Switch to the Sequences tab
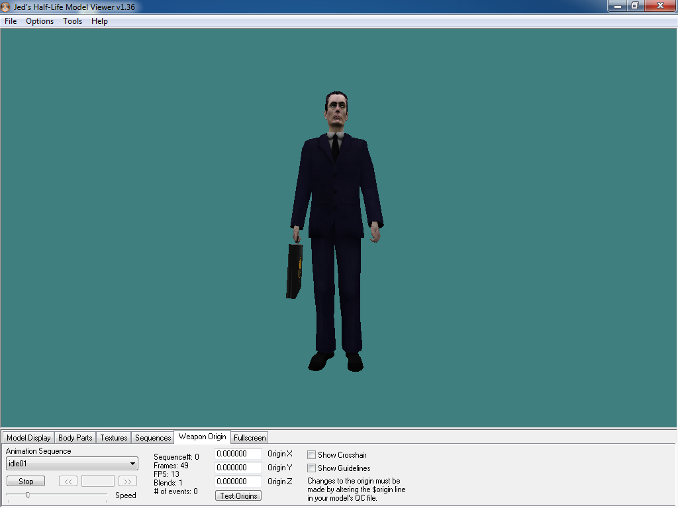Viewport: 678px width, 508px height. point(153,438)
